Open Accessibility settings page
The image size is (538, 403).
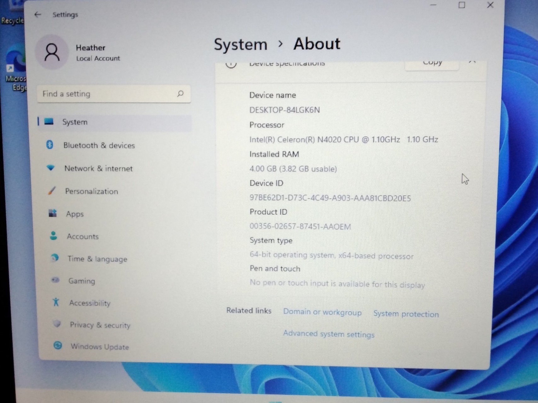pyautogui.click(x=90, y=303)
